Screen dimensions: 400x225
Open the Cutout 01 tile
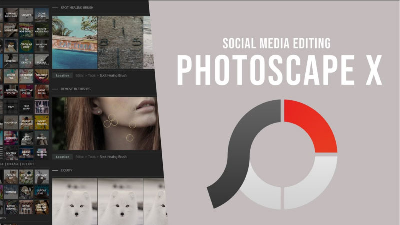(x=26, y=192)
